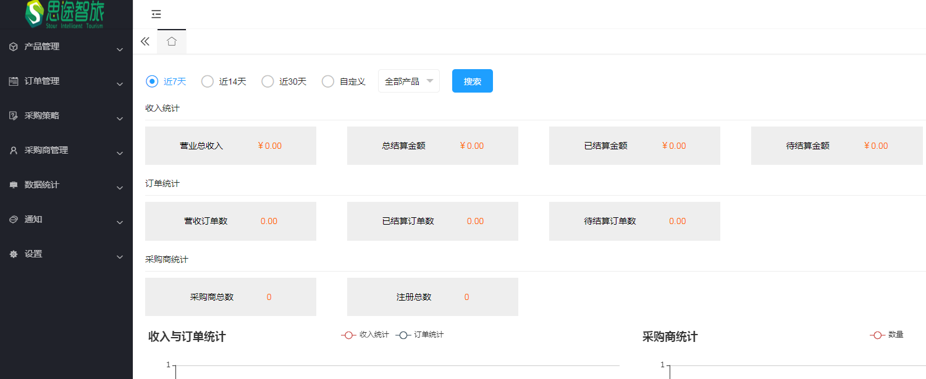The width and height of the screenshot is (926, 379).
Task: Select the 近14天 radio button
Action: click(208, 81)
